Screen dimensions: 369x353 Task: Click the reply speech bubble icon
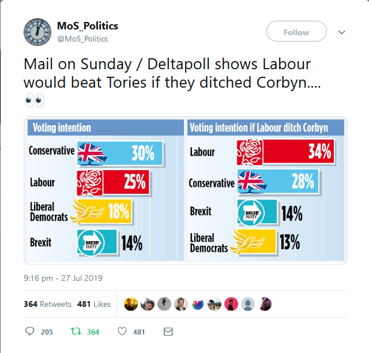pyautogui.click(x=31, y=332)
